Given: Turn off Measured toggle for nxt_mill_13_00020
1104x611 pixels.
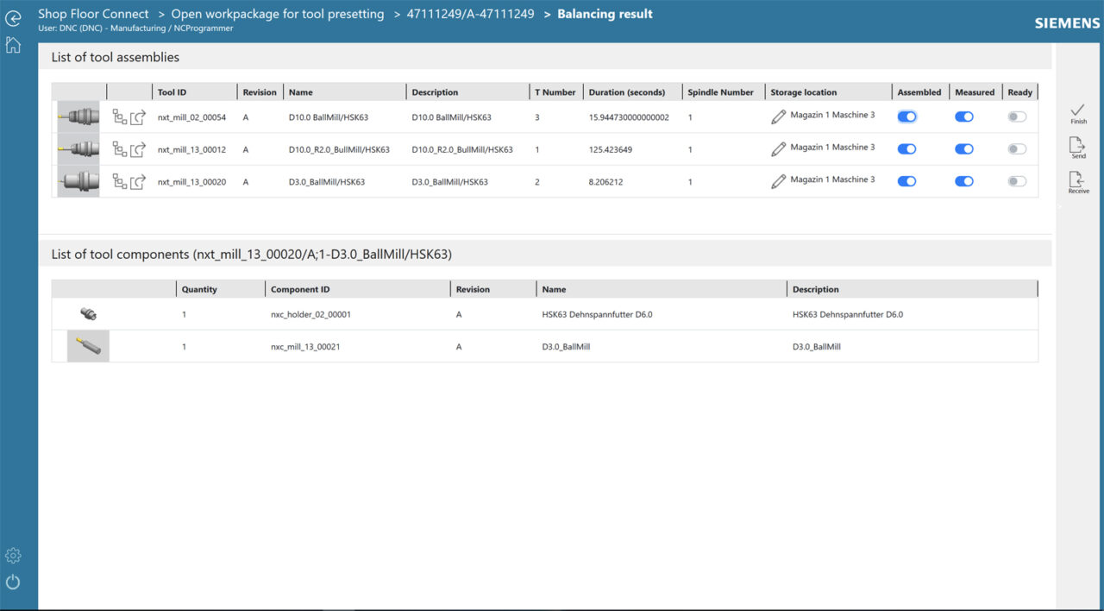Looking at the screenshot, I should [x=963, y=181].
